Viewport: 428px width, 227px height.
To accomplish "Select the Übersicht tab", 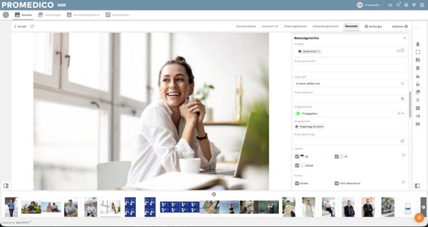I will pyautogui.click(x=351, y=27).
